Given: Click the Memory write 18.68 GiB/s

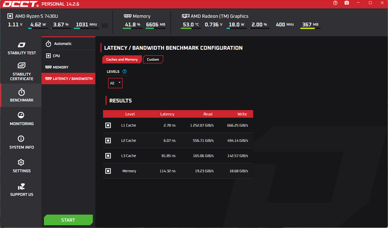Looking at the screenshot, I should [x=238, y=171].
